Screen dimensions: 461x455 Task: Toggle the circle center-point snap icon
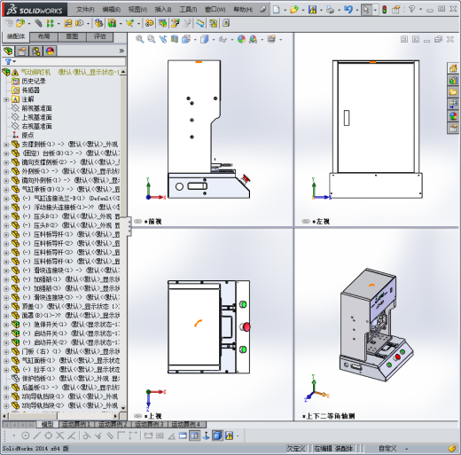click(x=26, y=435)
